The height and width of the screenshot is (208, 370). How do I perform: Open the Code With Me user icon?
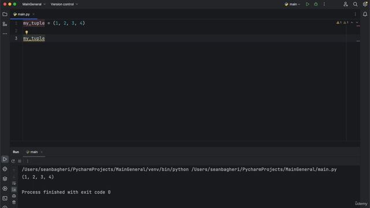coord(346,4)
